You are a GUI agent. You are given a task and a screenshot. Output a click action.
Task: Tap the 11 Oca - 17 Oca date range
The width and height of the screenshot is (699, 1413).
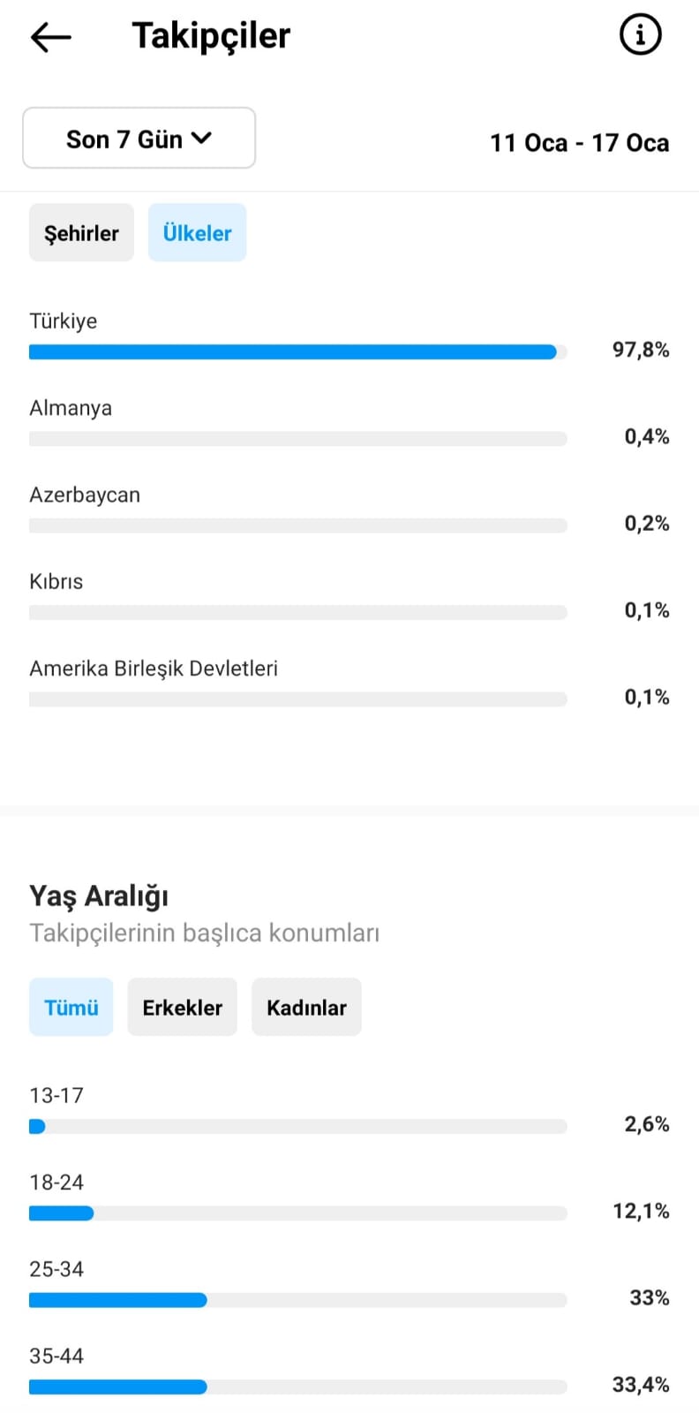[579, 142]
